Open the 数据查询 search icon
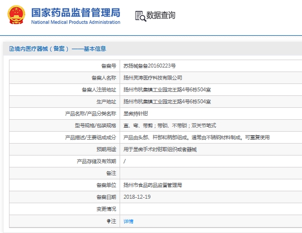The width and height of the screenshot is (302, 233). coord(141,16)
